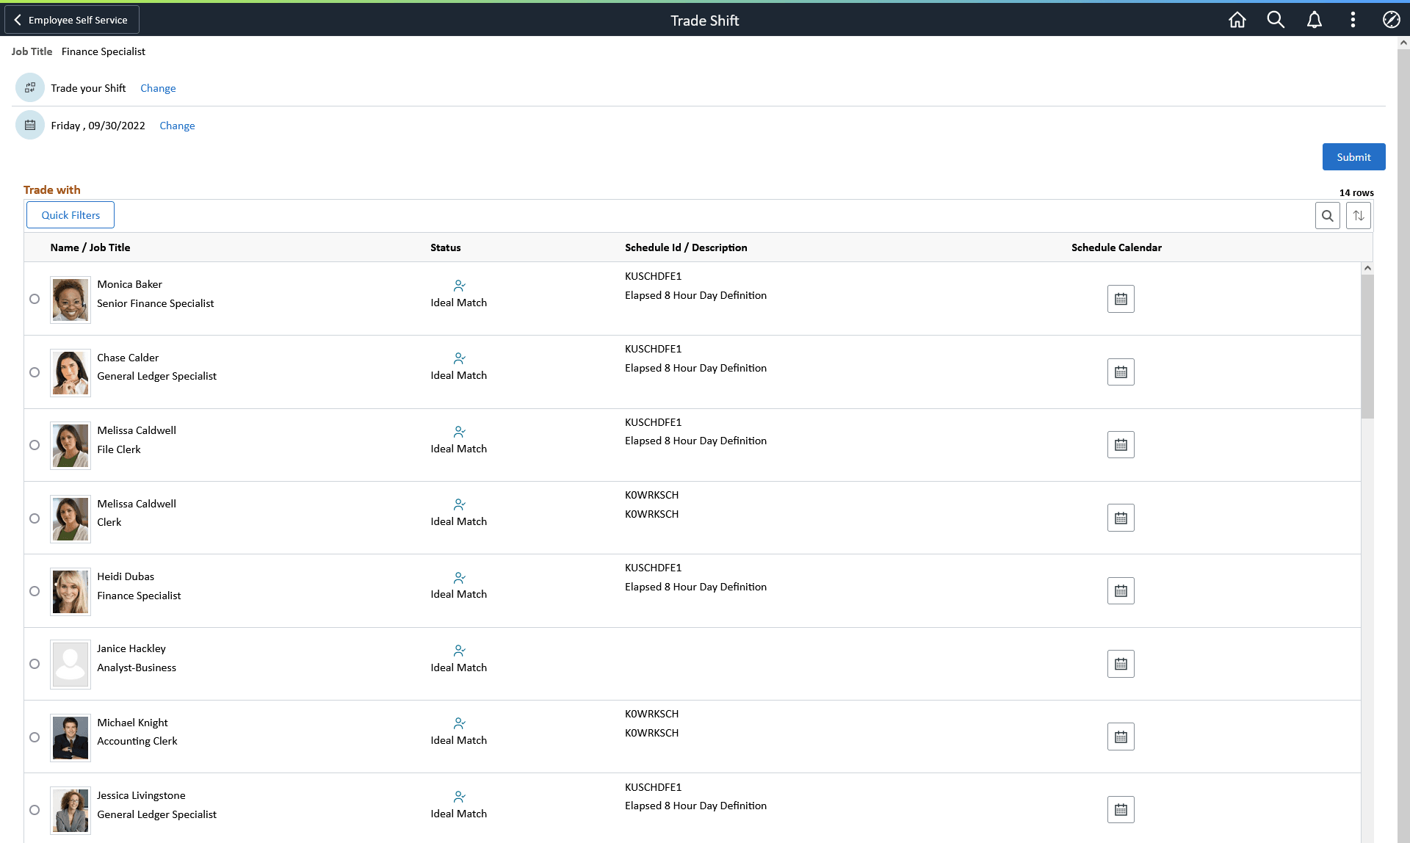Viewport: 1410px width, 843px height.
Task: Open Michael Knight's schedule calendar icon
Action: [1121, 737]
